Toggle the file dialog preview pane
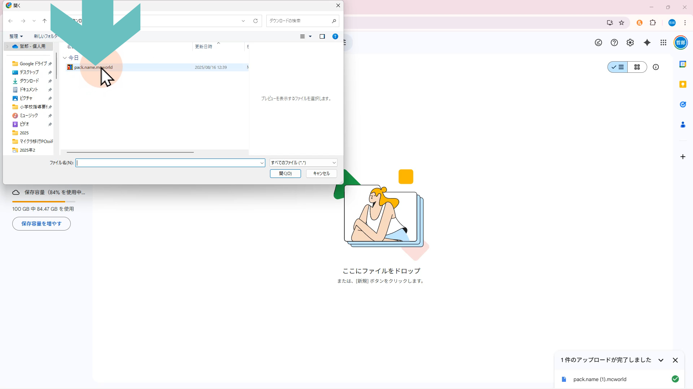This screenshot has width=693, height=389. (322, 36)
